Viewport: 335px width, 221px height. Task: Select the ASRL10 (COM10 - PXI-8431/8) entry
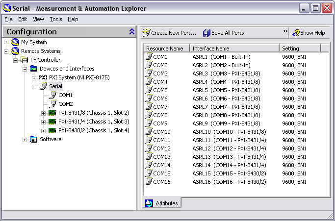tap(229, 132)
